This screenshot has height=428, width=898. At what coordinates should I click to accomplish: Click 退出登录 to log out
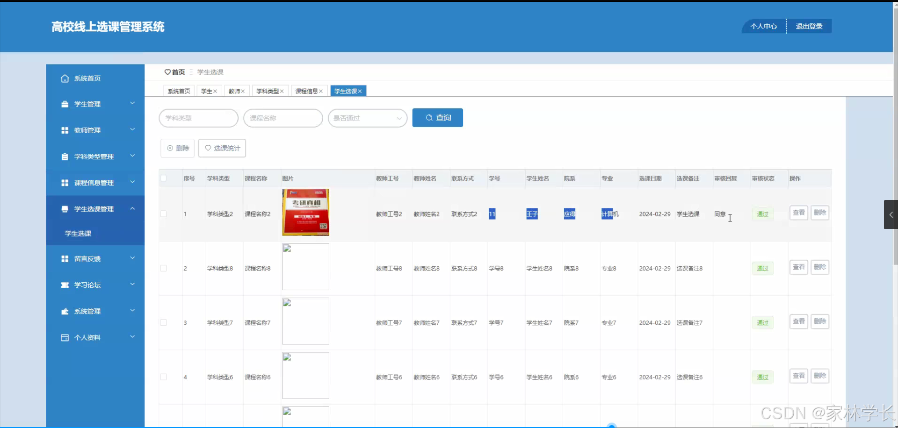pos(809,26)
